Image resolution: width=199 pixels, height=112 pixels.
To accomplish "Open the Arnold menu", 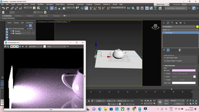I will pos(115,4).
